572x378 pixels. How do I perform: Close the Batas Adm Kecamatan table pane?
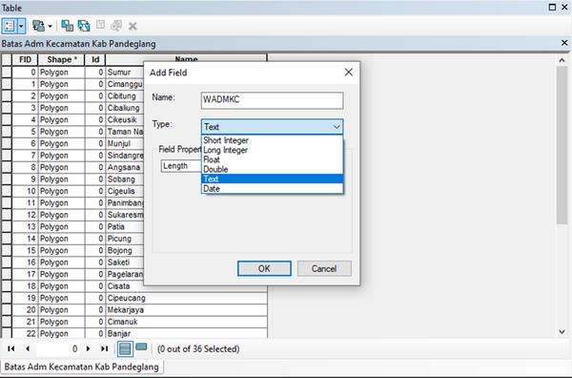click(564, 43)
